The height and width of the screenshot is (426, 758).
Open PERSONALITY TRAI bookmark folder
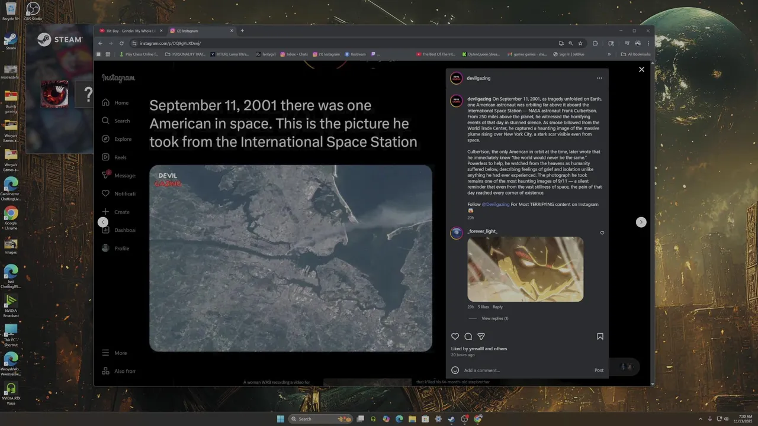(185, 54)
